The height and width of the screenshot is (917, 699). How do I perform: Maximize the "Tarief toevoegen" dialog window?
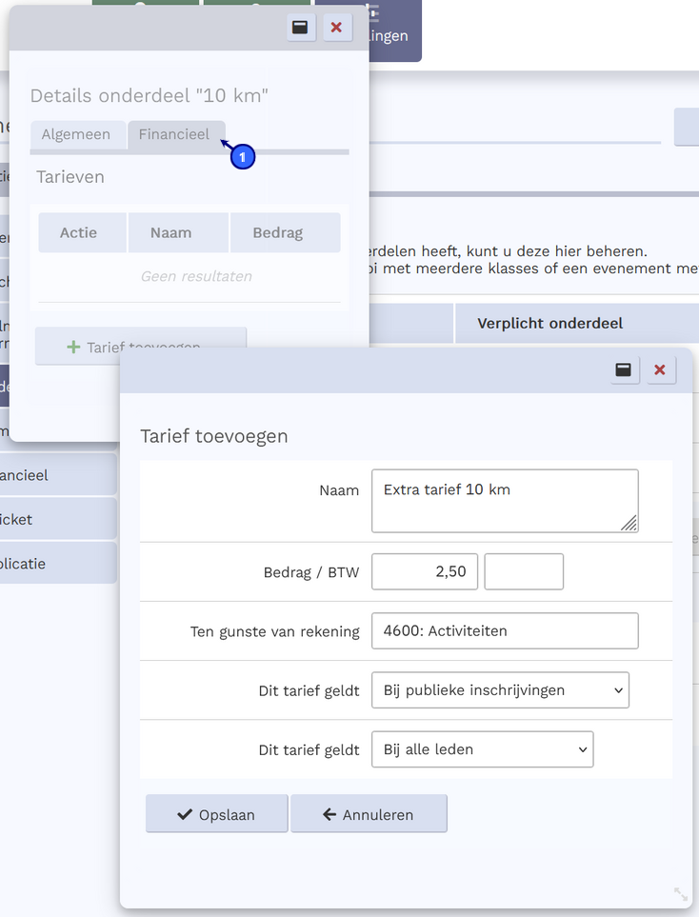(624, 370)
